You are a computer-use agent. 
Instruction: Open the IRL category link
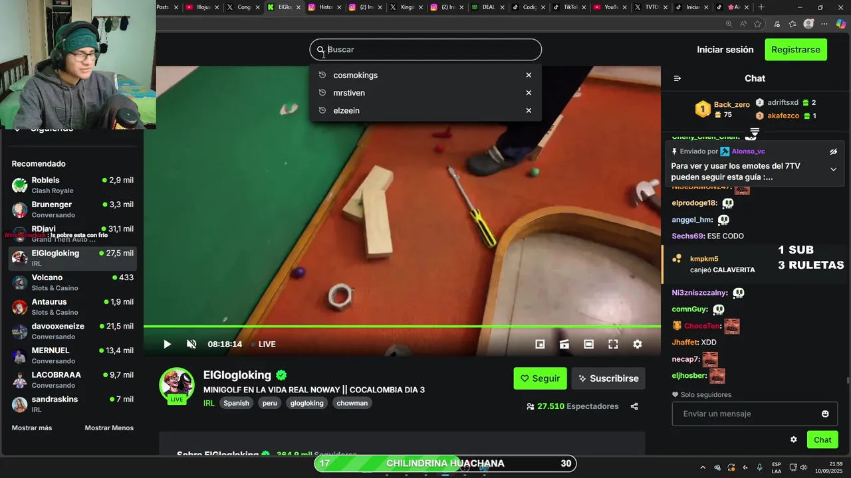click(x=209, y=403)
